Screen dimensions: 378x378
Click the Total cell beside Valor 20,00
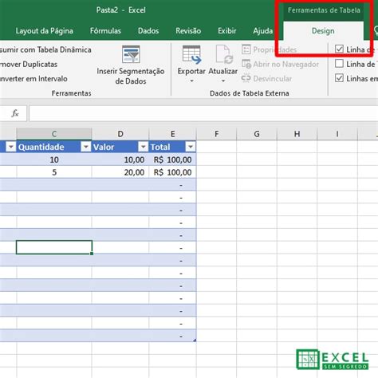click(x=173, y=172)
